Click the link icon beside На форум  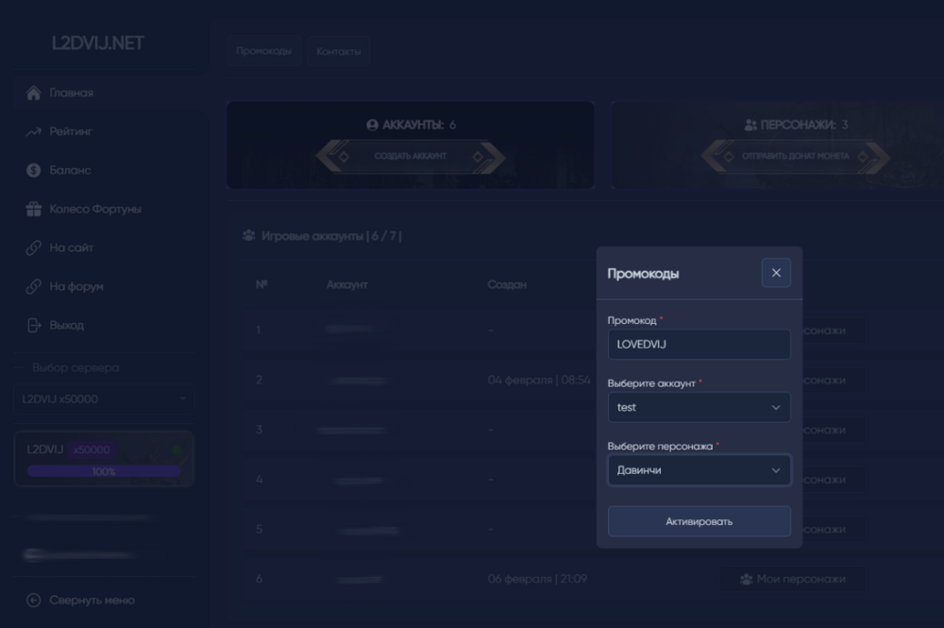[33, 287]
